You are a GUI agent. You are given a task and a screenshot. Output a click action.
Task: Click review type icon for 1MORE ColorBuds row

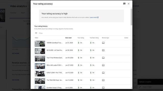click(103, 43)
